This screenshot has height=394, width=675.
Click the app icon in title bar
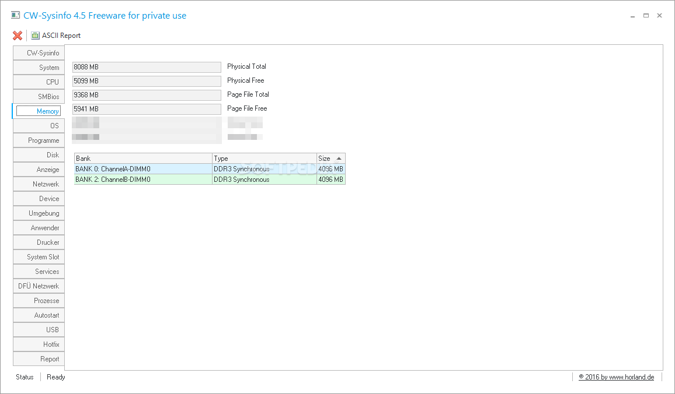16,16
